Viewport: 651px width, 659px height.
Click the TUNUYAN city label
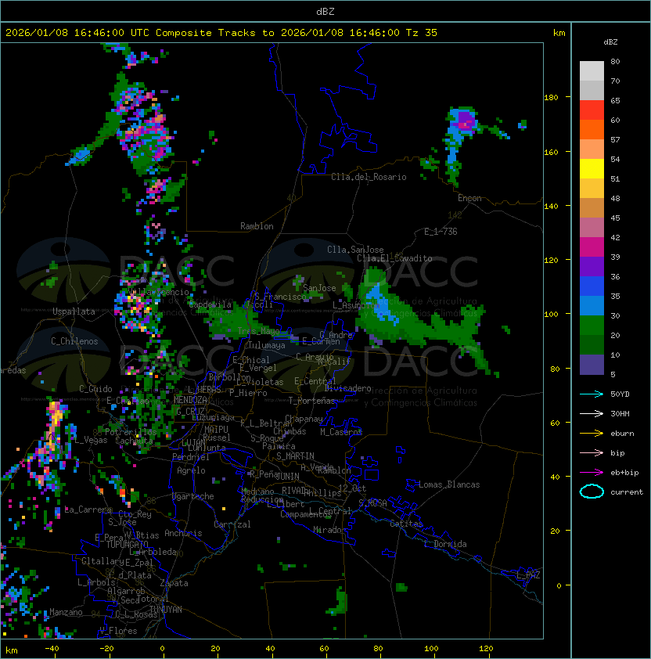166,610
